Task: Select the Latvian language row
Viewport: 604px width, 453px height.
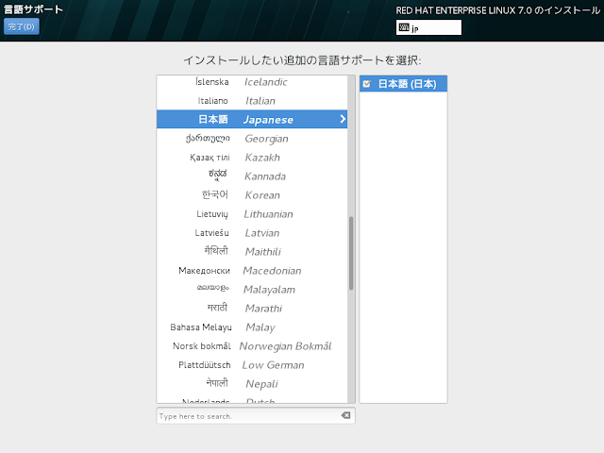Action: click(x=252, y=233)
